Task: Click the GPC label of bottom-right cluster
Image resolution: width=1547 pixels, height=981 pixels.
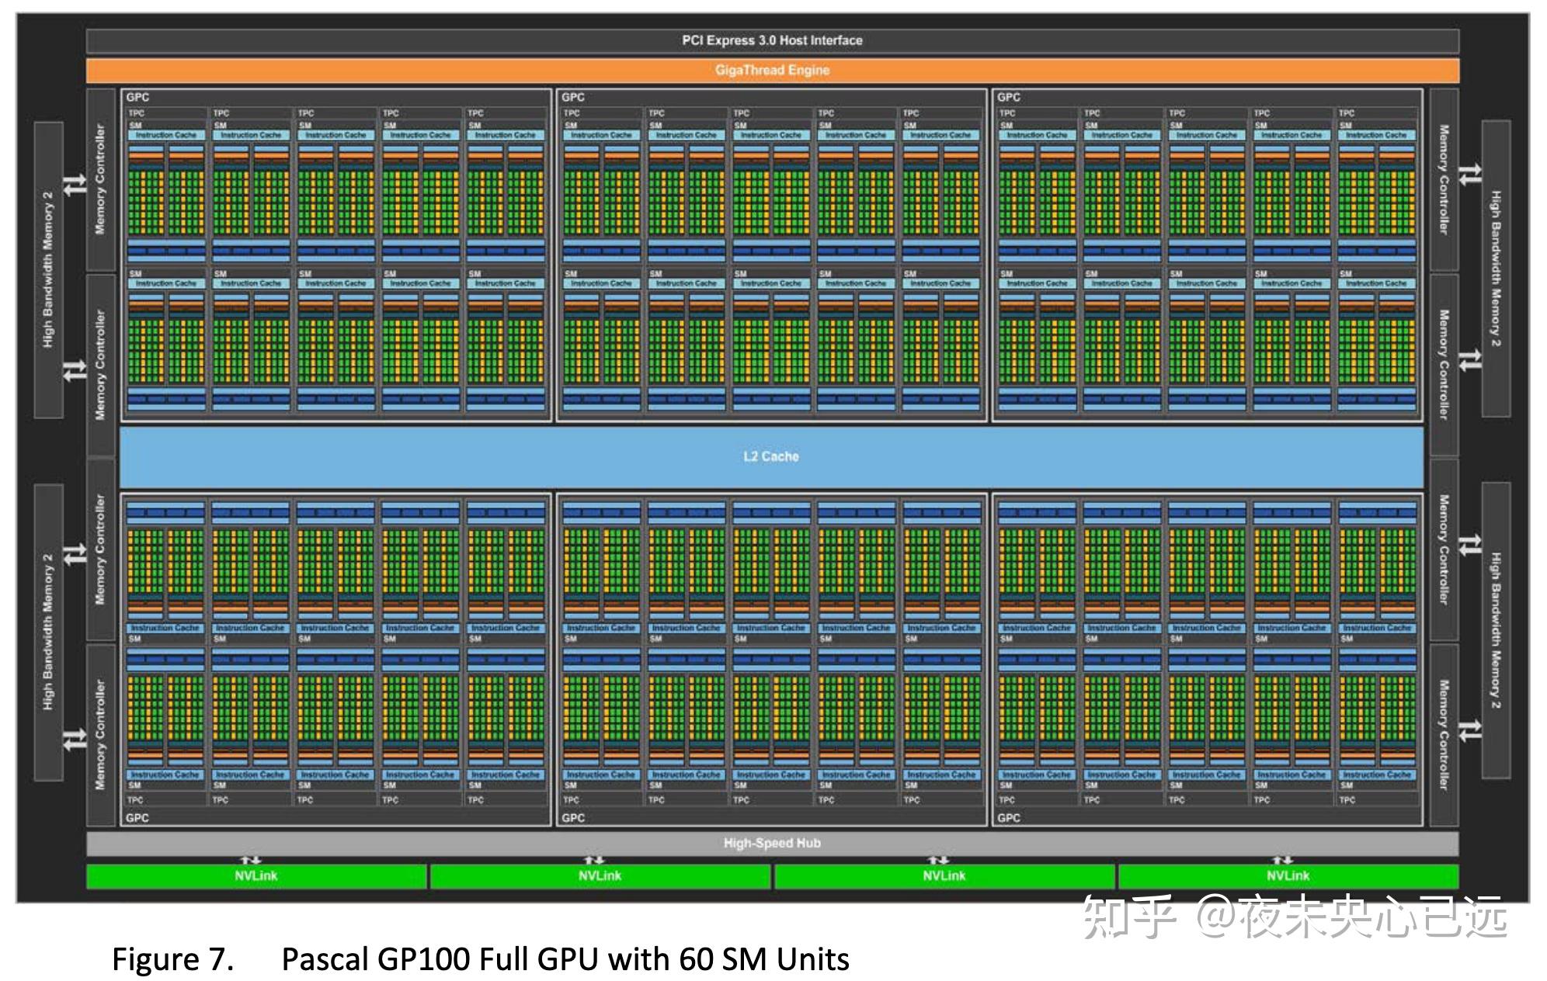Action: pos(1009,817)
